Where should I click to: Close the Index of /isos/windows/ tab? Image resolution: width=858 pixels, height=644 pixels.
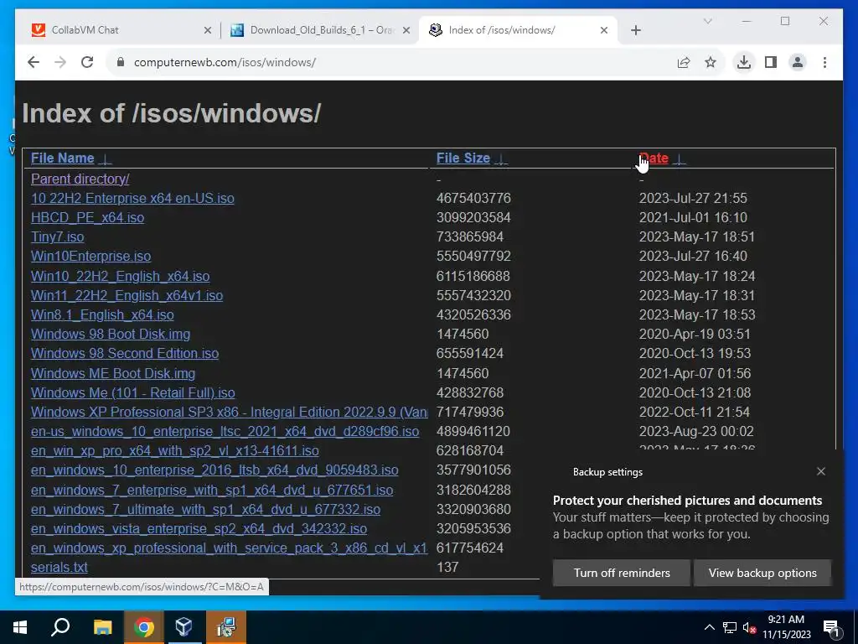point(604,30)
